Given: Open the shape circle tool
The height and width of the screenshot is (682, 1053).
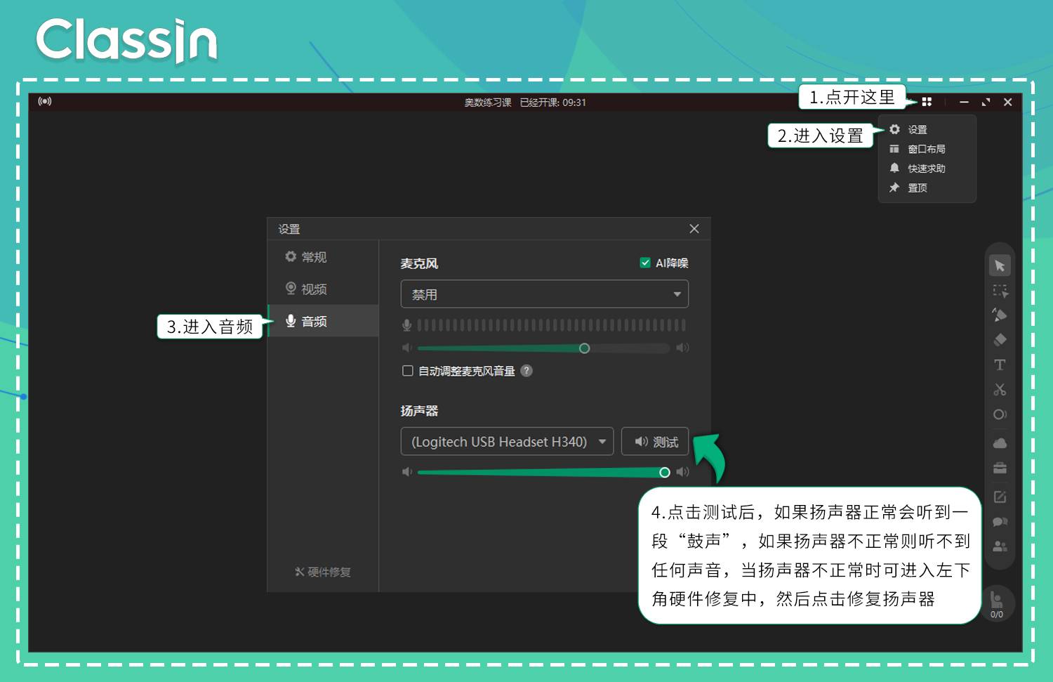Looking at the screenshot, I should pyautogui.click(x=1000, y=414).
